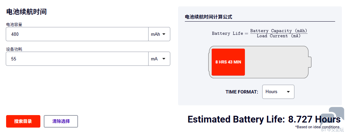This screenshot has height=135, width=347.
Task: Click the red 8 HRS 43 MIN battery fill
Action: coord(228,62)
